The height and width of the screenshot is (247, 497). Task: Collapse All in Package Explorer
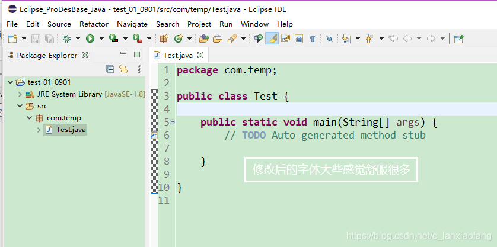click(110, 69)
